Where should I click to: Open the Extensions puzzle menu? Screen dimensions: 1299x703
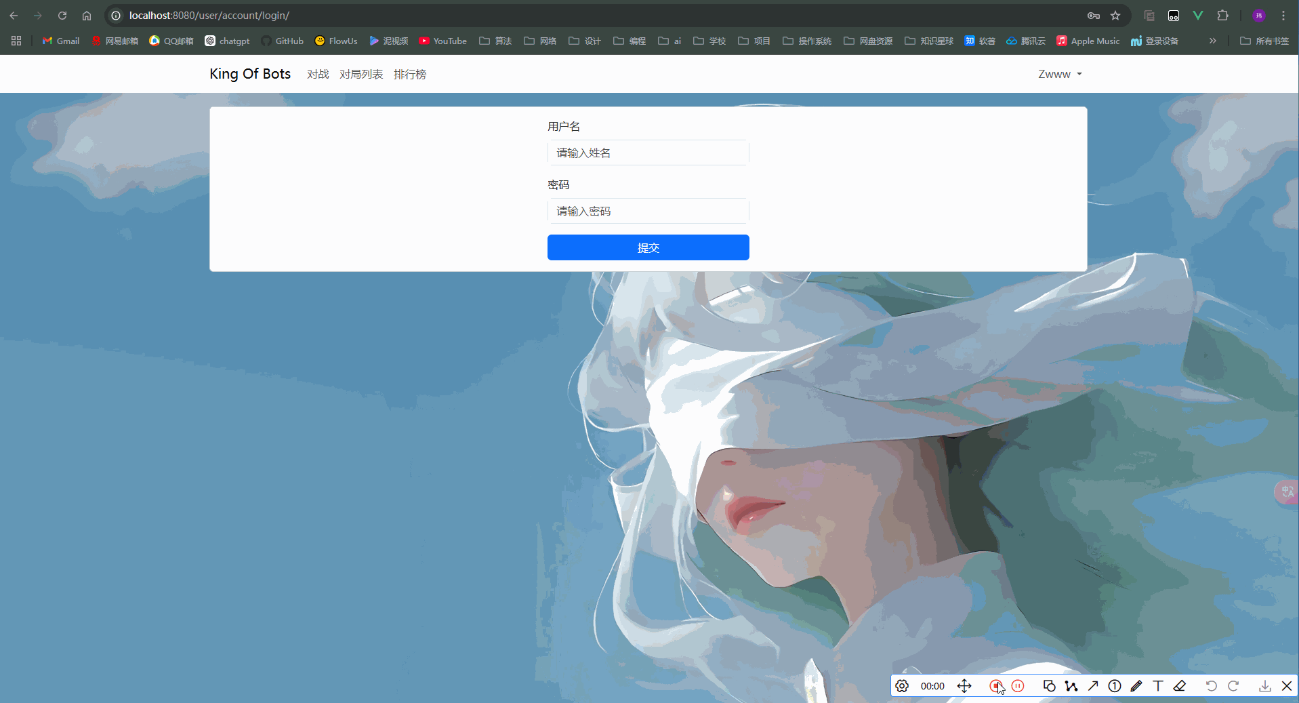(x=1222, y=16)
